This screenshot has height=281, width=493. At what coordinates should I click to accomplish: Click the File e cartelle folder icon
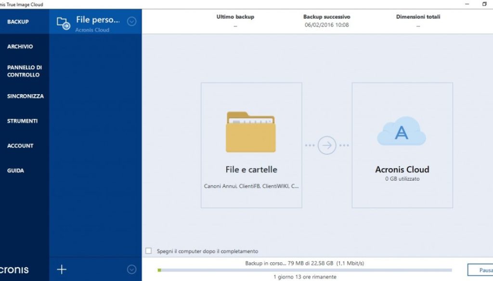[x=251, y=132]
